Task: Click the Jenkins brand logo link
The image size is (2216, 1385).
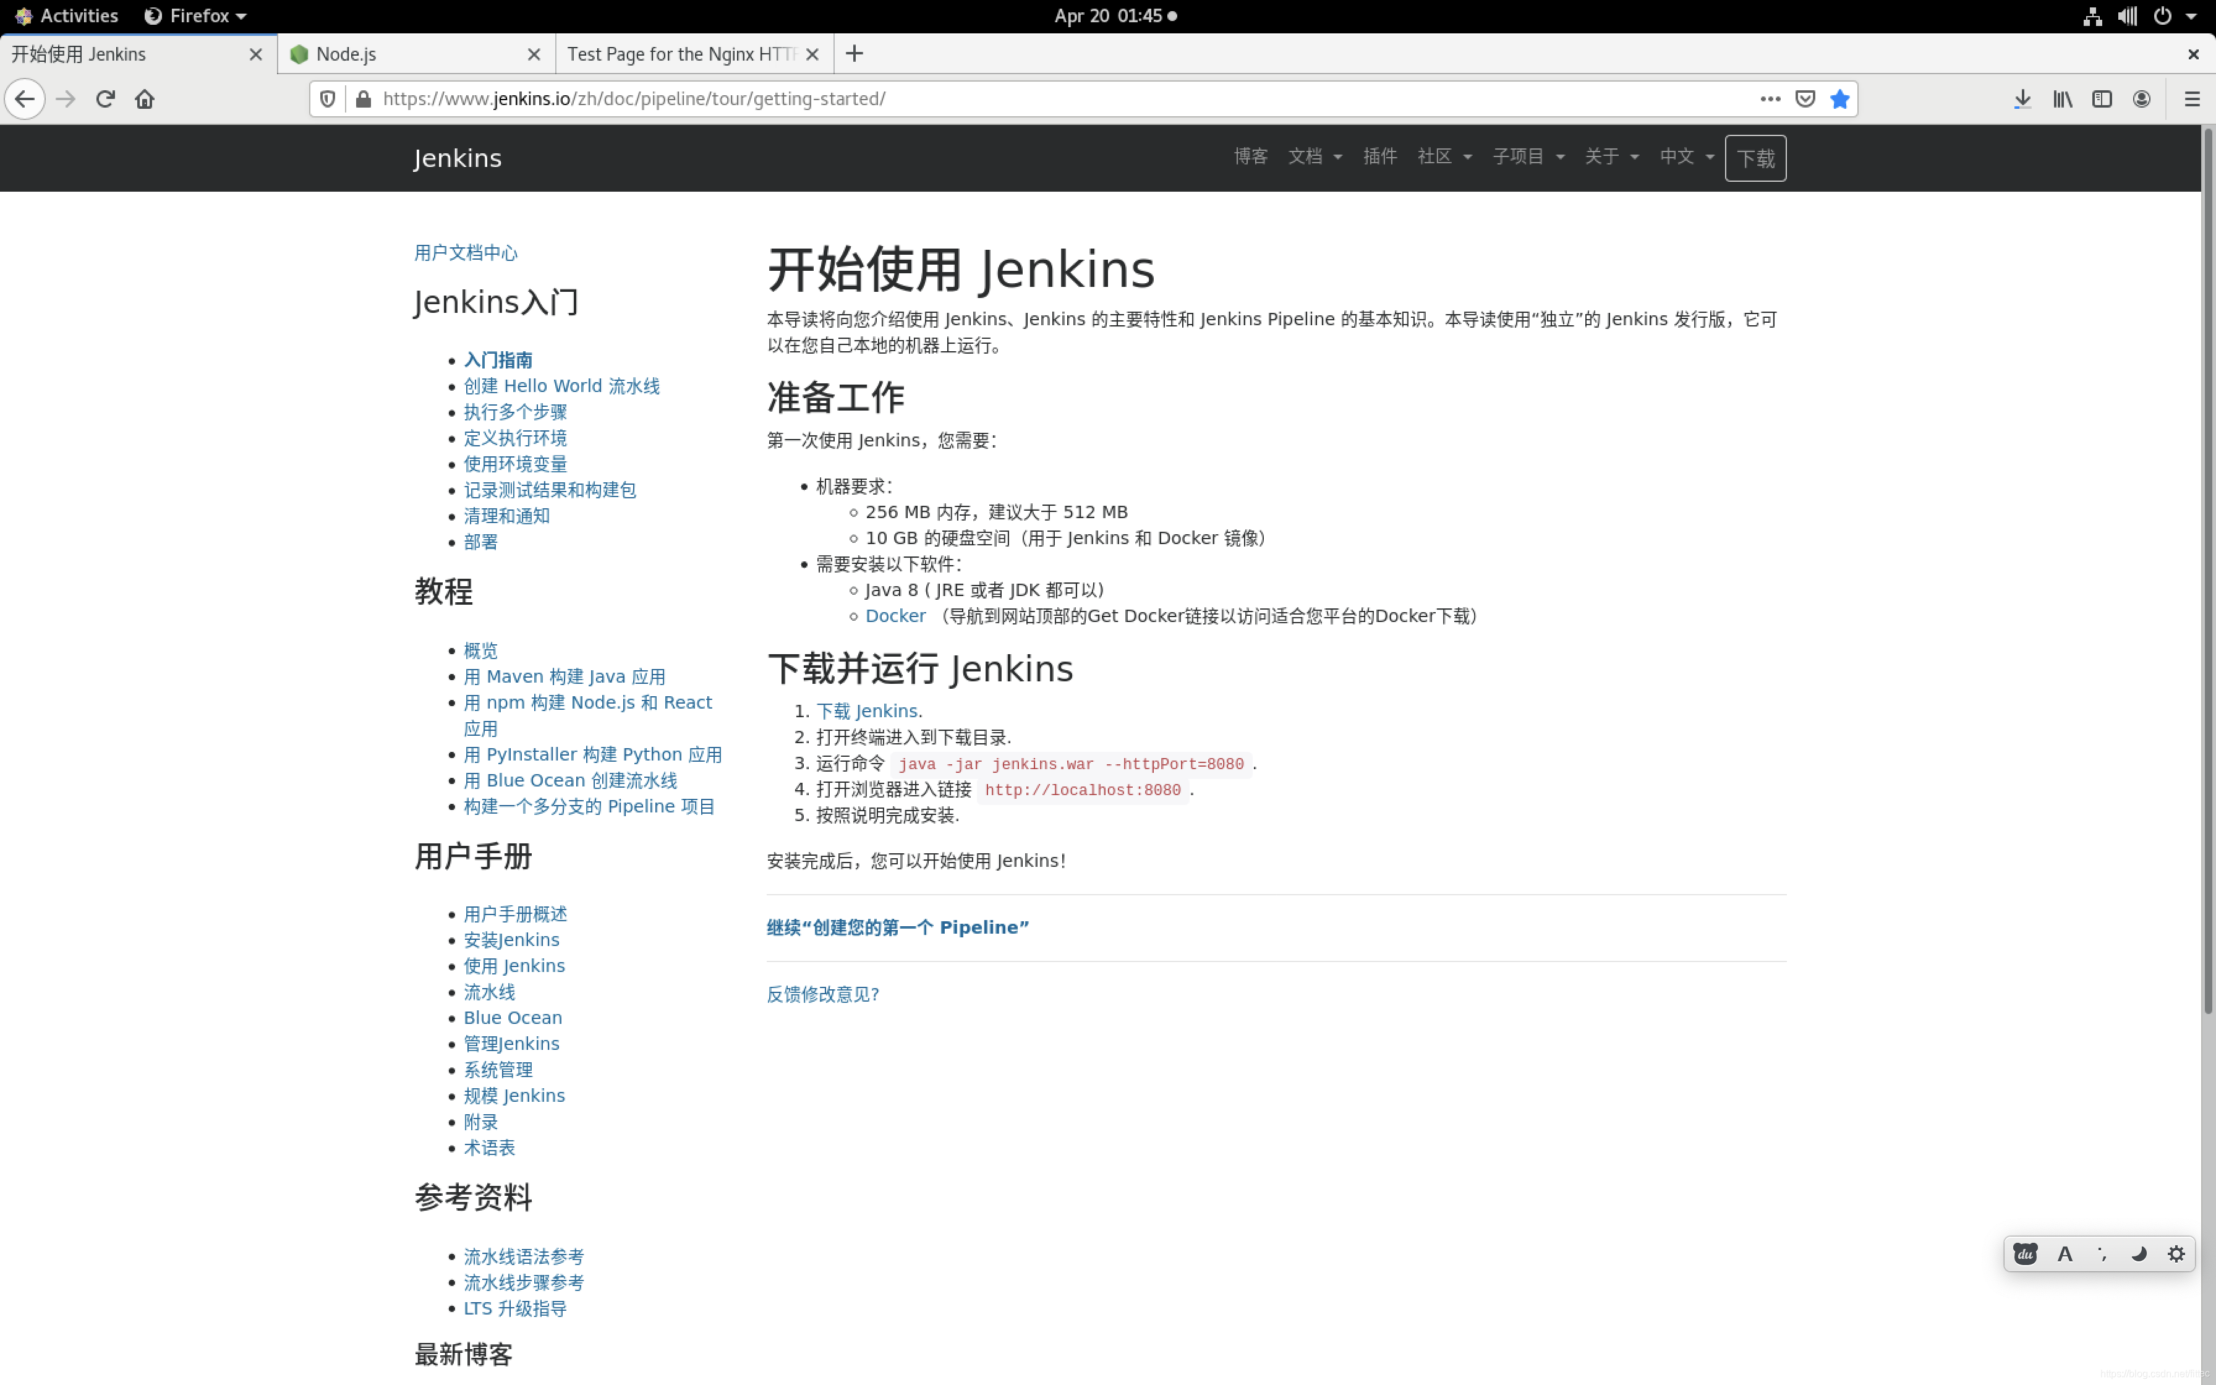Action: point(458,158)
